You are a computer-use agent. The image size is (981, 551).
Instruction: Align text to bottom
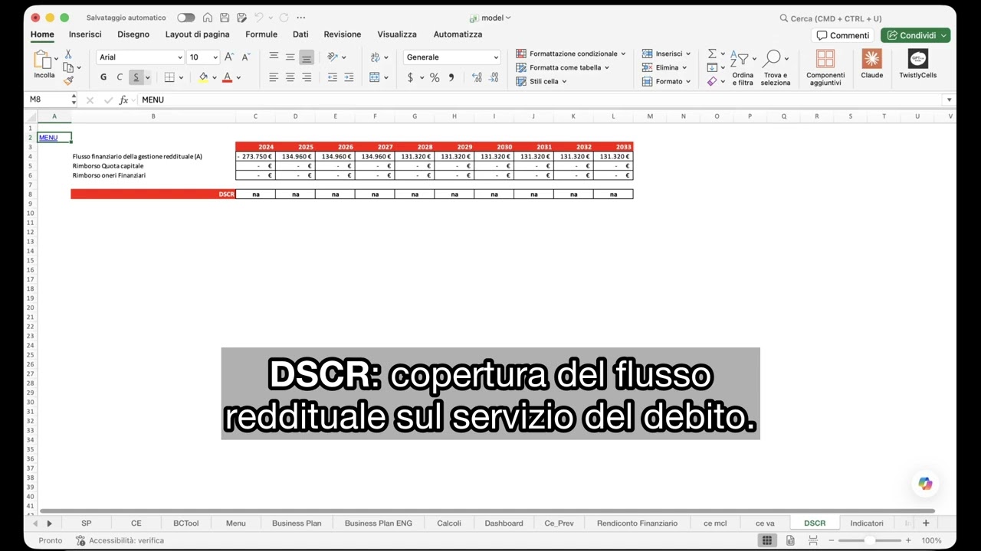(x=307, y=57)
